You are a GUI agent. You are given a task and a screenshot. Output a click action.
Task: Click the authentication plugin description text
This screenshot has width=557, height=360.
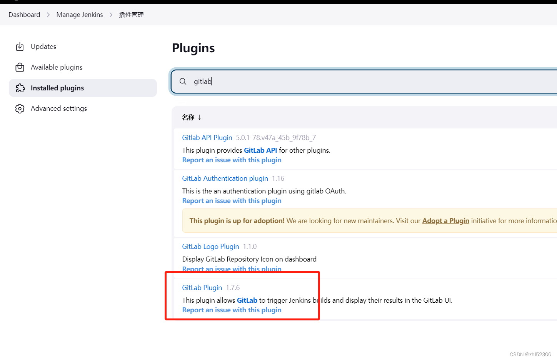point(264,191)
